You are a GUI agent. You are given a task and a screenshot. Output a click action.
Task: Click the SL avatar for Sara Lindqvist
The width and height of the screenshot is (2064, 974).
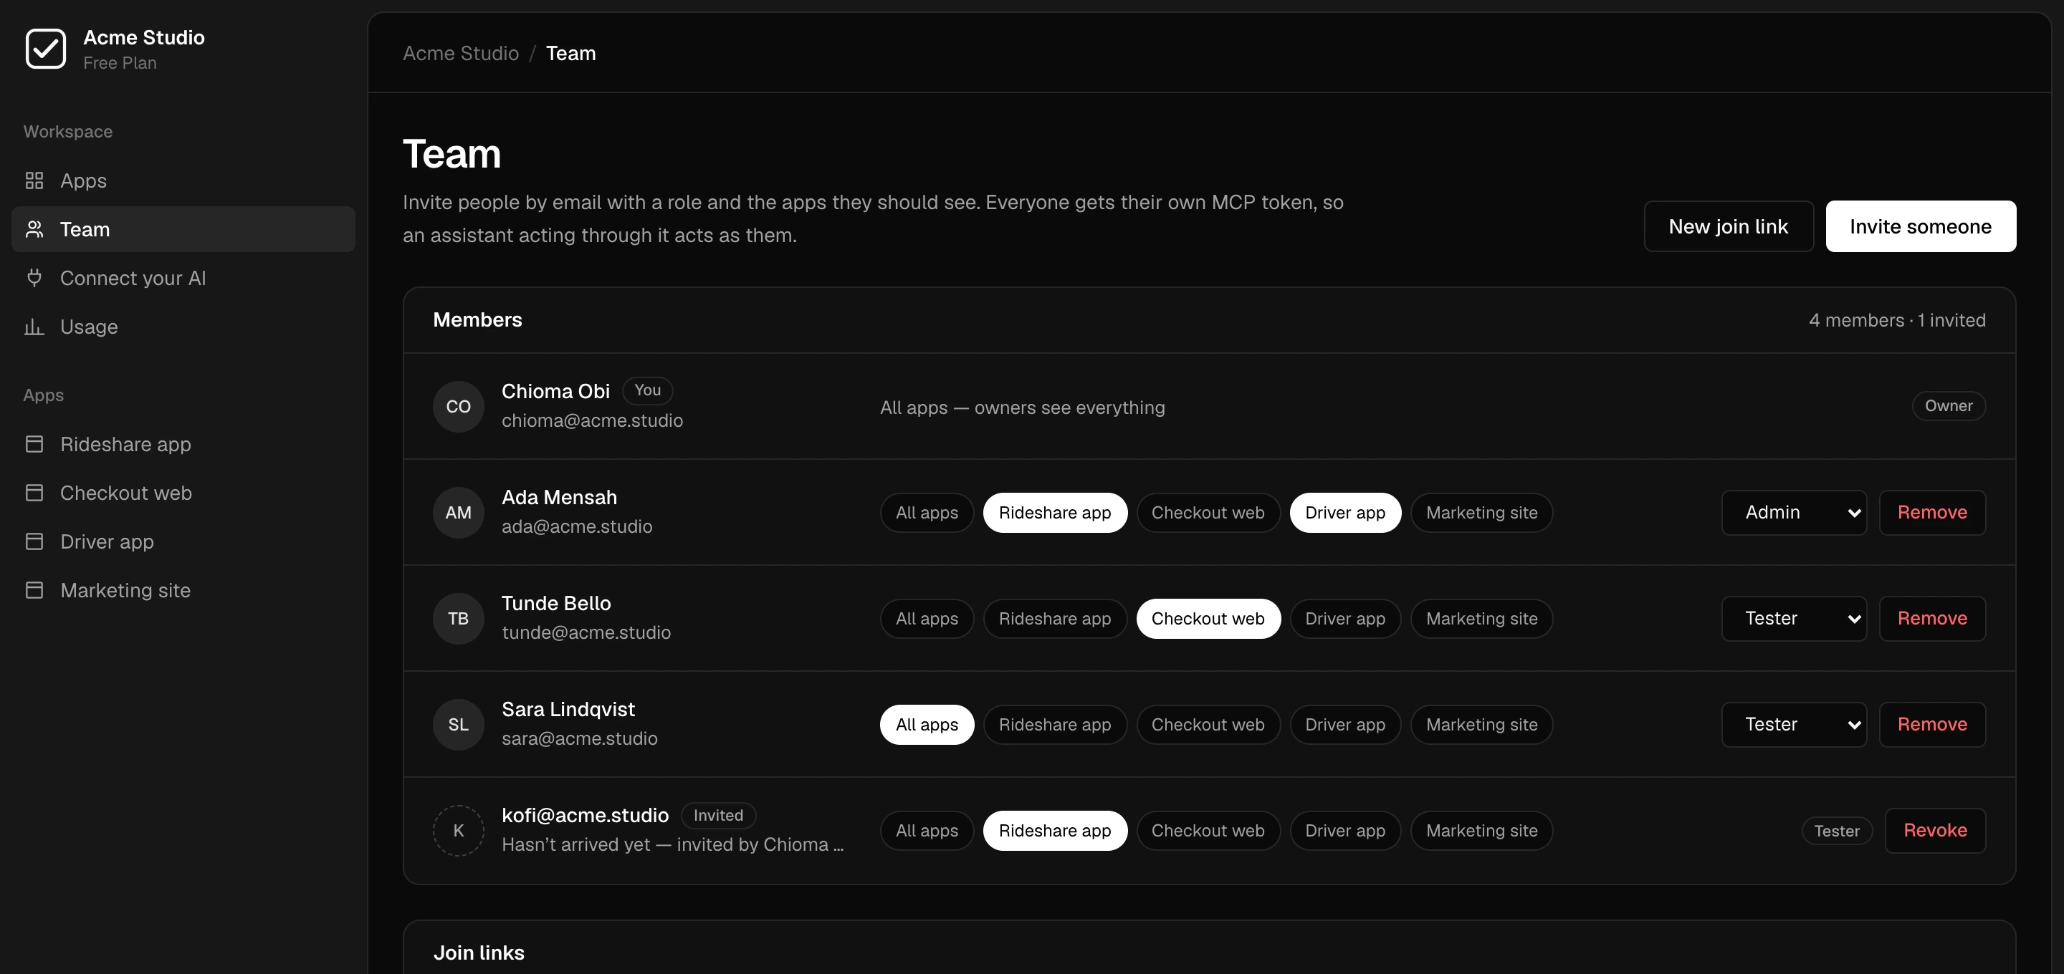coord(459,724)
